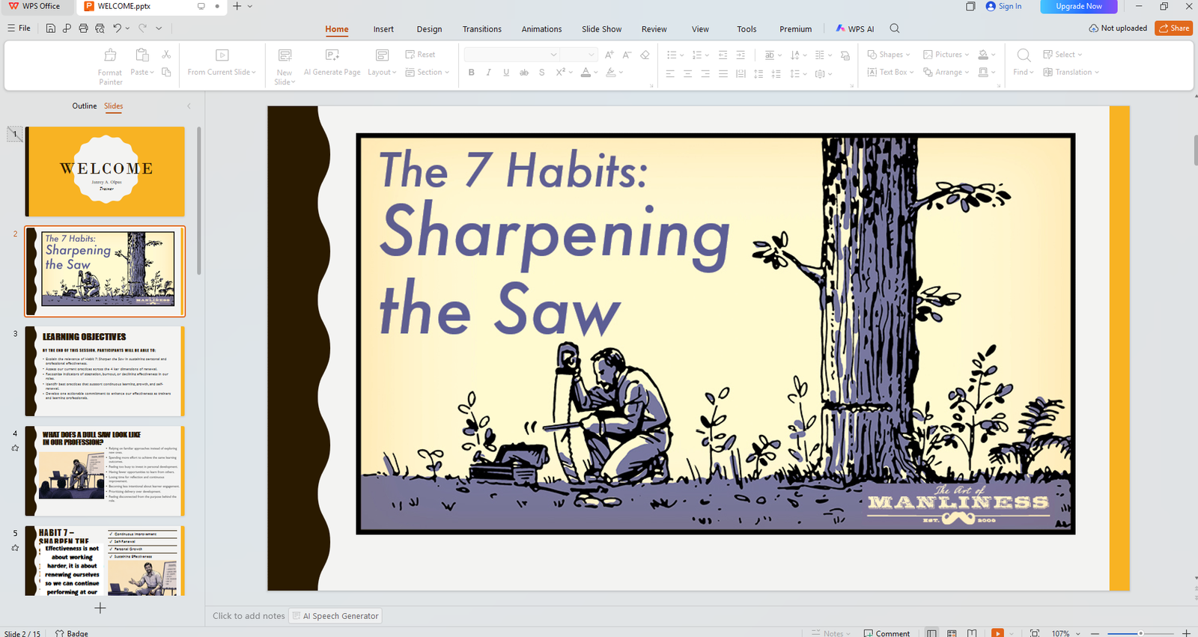Click the Cut scissors icon
The width and height of the screenshot is (1198, 637).
tap(166, 55)
